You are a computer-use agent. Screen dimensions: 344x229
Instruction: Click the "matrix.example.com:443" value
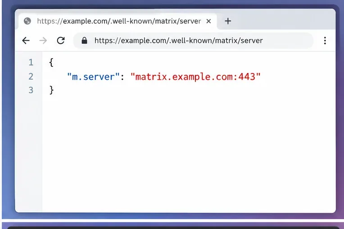pyautogui.click(x=195, y=77)
